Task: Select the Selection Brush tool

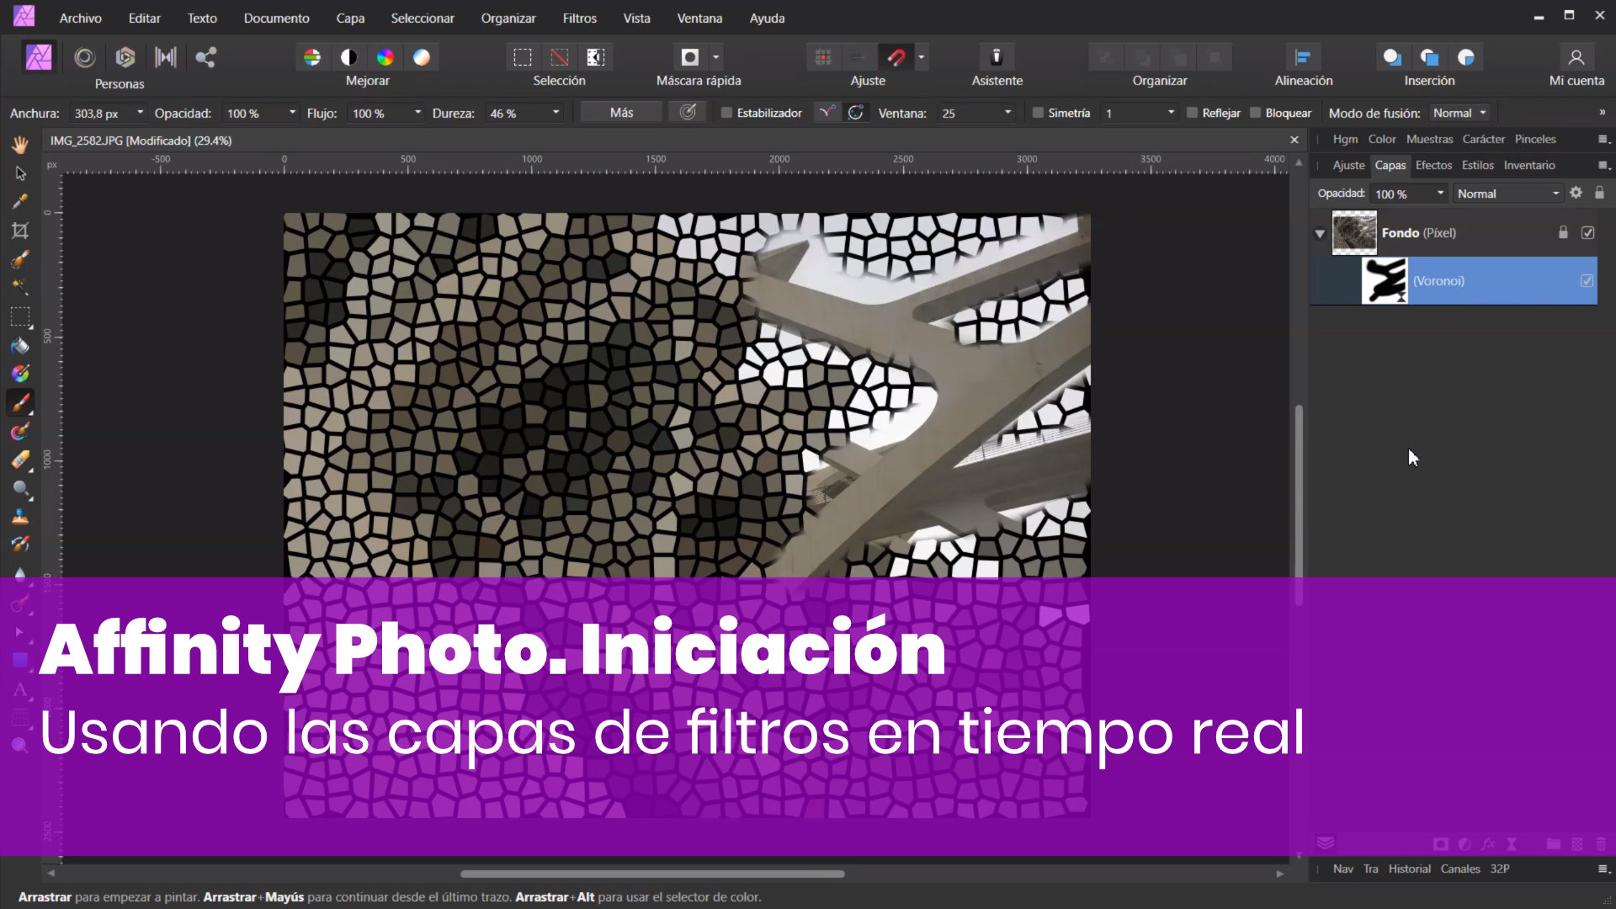Action: pyautogui.click(x=20, y=259)
